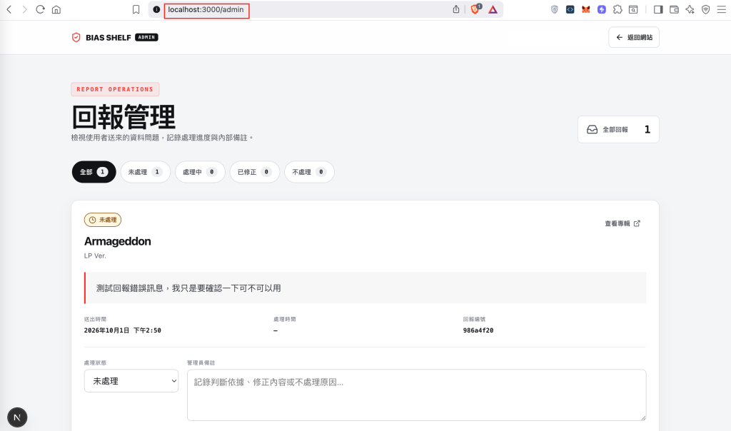Reload the page with the refresh icon
This screenshot has height=431, width=731.
point(40,9)
